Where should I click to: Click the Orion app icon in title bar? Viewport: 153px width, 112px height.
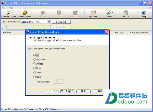click(x=3, y=3)
